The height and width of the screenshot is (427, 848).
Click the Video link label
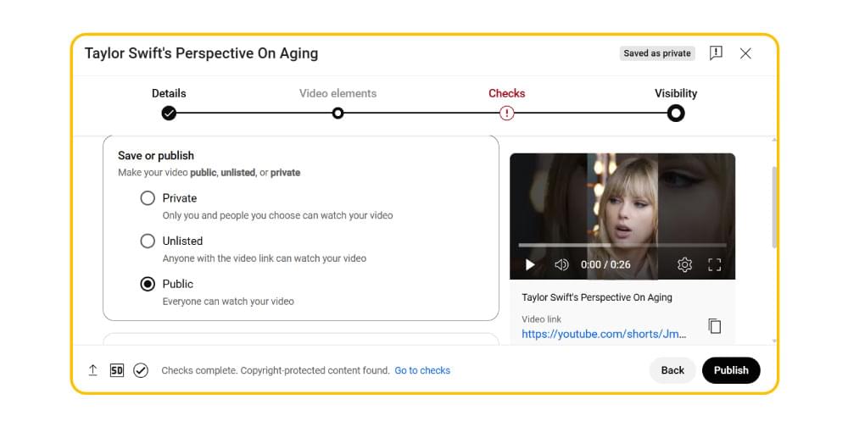[541, 319]
